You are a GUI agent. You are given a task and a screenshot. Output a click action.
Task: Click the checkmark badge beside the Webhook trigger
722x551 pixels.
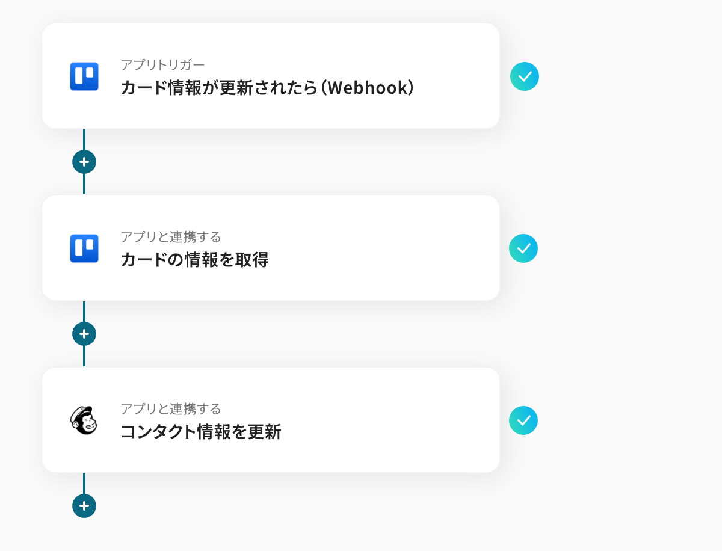(x=525, y=76)
